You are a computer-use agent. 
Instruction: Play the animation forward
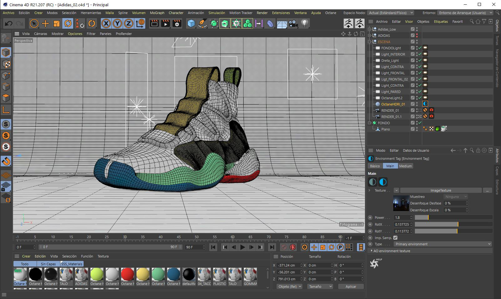[242, 247]
